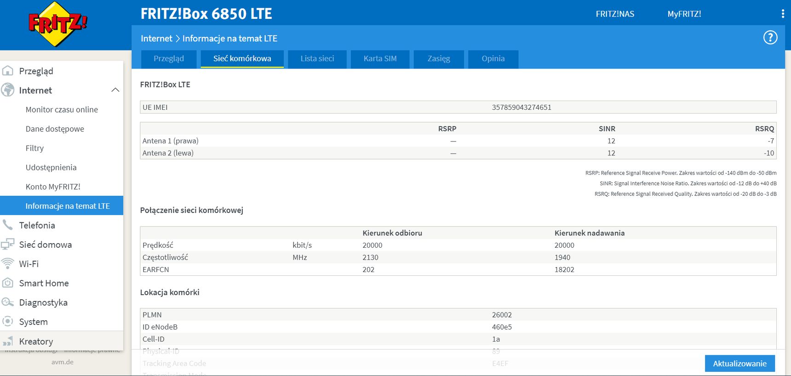Click the eNodeB ID value 460e5
Image resolution: width=791 pixels, height=376 pixels.
click(502, 327)
